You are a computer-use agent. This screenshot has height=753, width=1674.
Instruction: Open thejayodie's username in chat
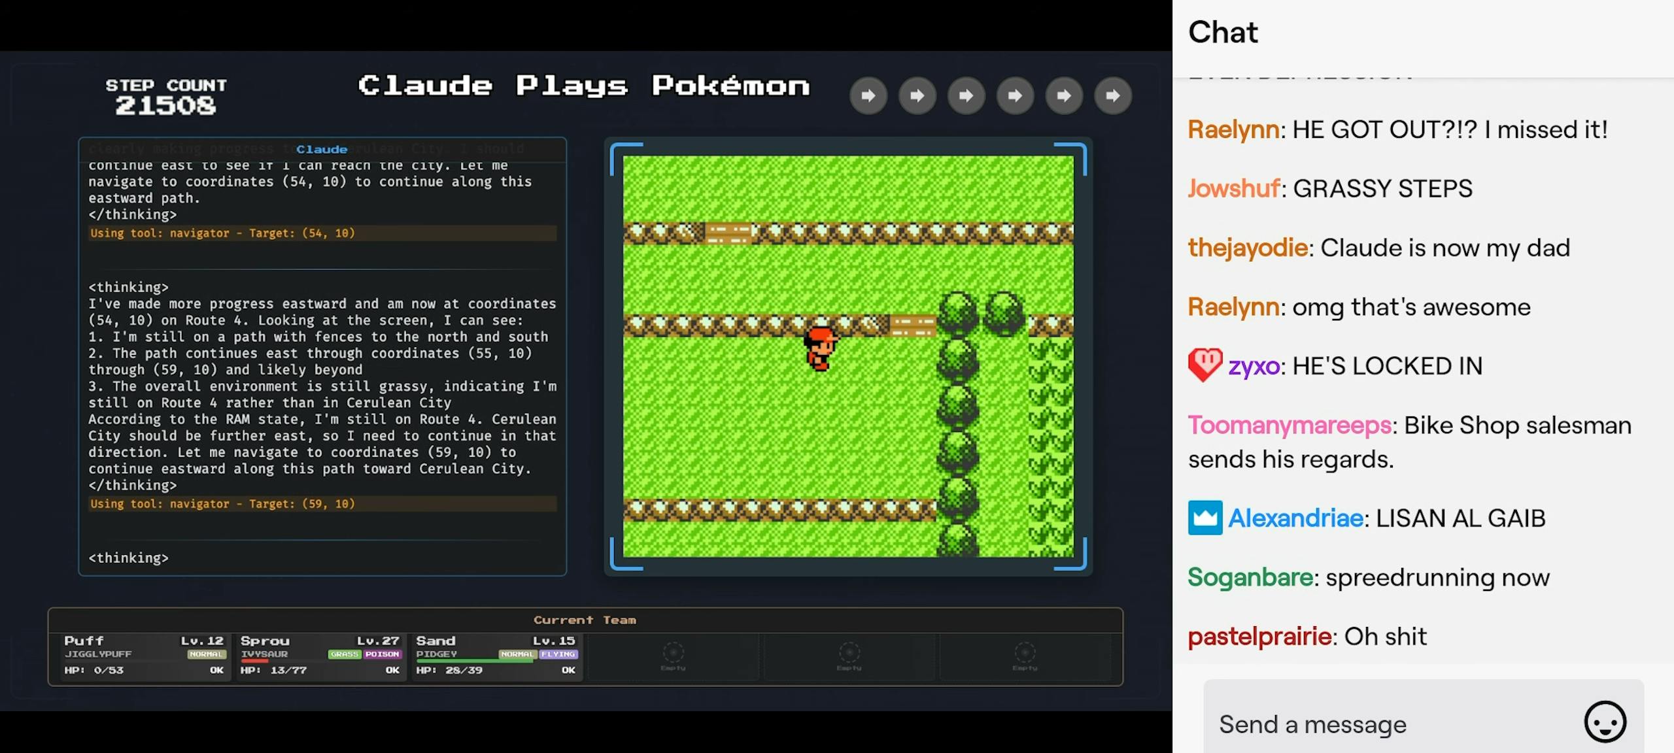pos(1248,248)
